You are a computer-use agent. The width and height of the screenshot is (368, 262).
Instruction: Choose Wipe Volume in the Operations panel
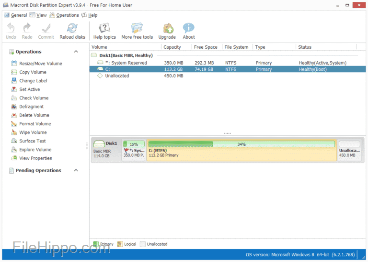point(33,132)
